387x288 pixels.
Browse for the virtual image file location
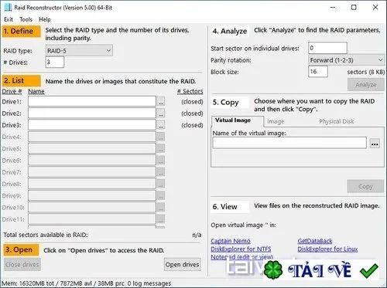pyautogui.click(x=375, y=144)
